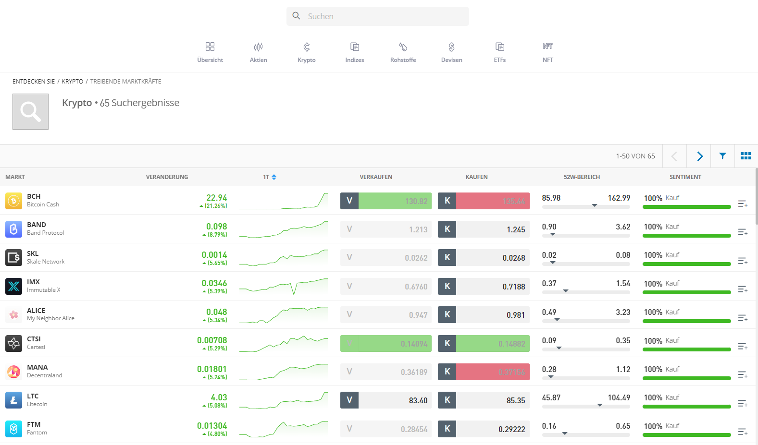Open the NFT category tab
Image resolution: width=758 pixels, height=445 pixels.
coord(548,52)
